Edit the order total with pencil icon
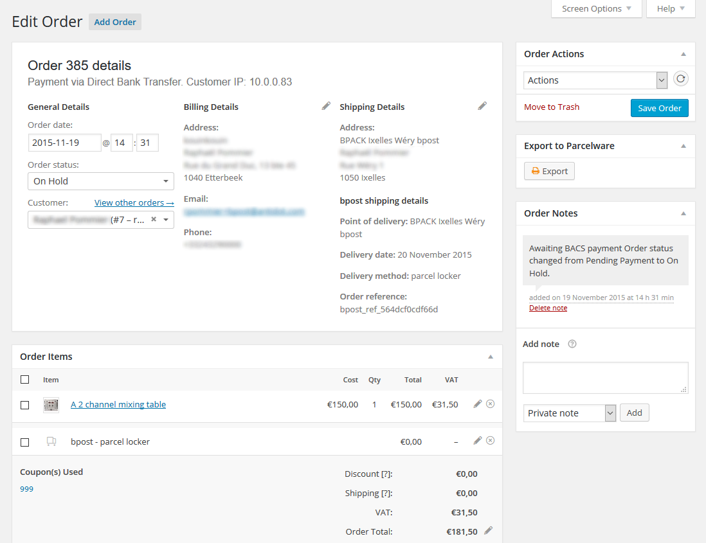This screenshot has width=706, height=543. 488,531
